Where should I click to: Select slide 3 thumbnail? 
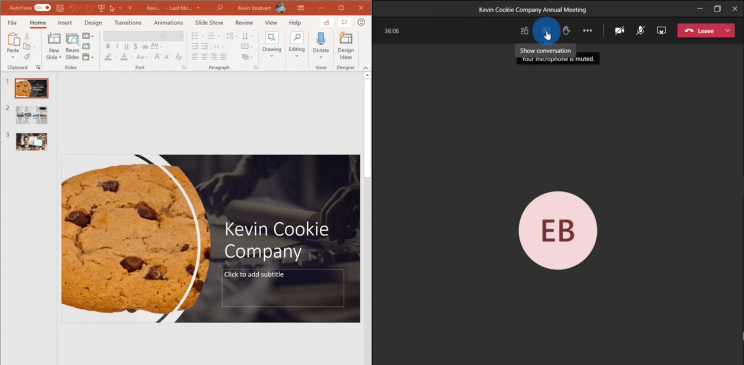tap(32, 142)
